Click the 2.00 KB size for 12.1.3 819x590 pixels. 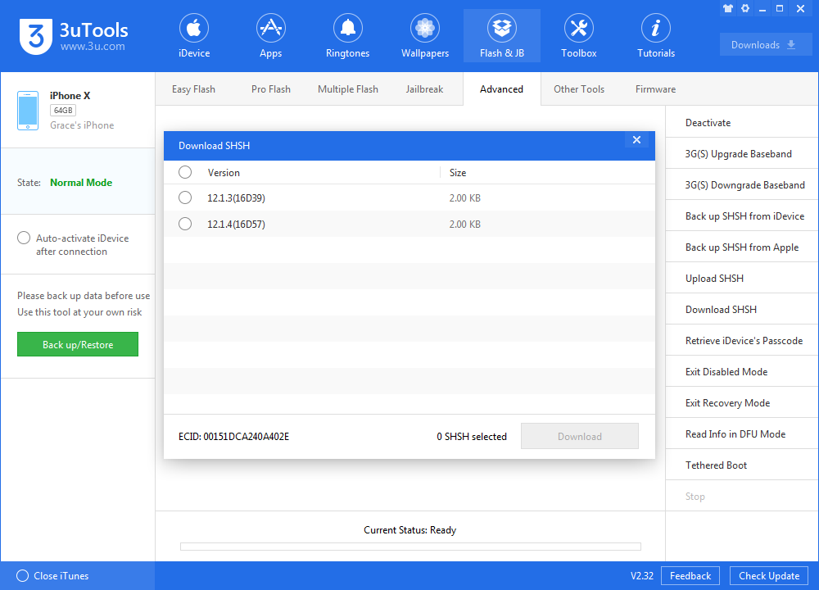(465, 198)
